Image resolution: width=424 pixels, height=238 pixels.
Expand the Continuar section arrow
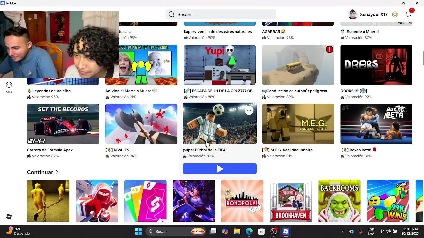click(57, 172)
